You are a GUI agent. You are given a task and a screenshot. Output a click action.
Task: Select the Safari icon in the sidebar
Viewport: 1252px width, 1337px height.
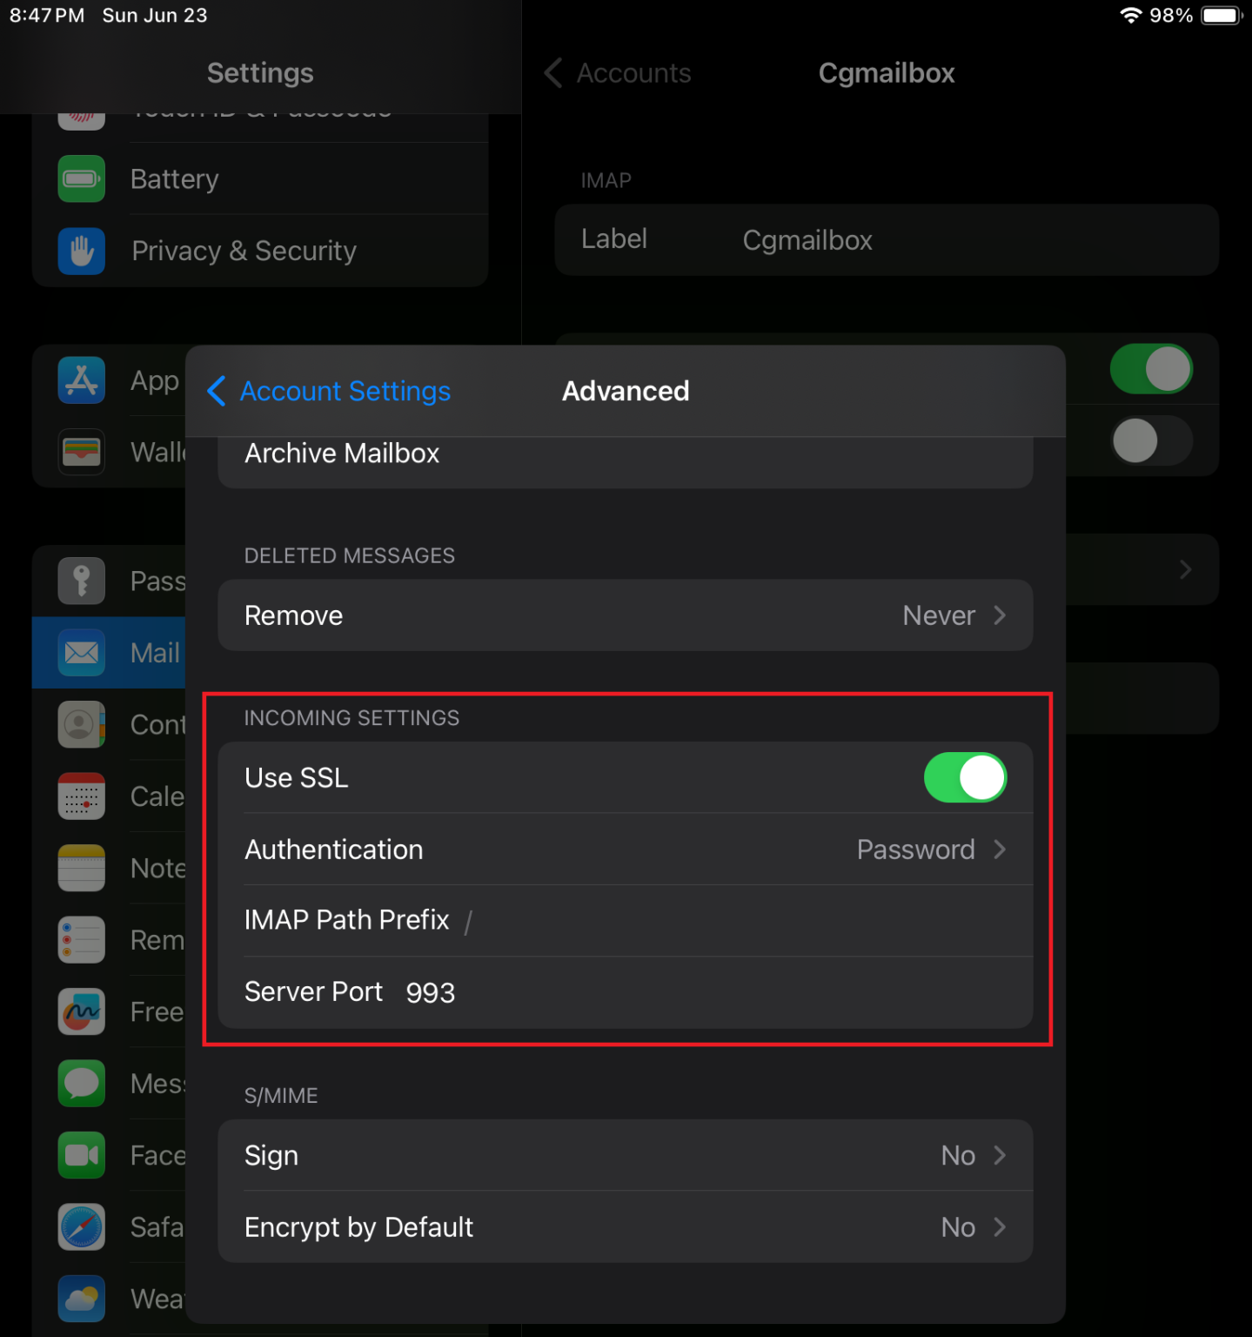pyautogui.click(x=81, y=1227)
